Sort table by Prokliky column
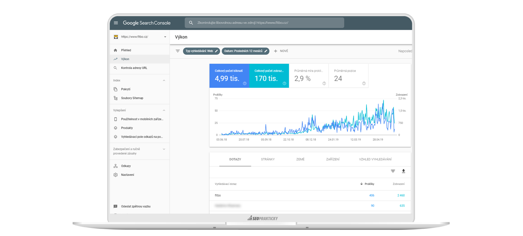This screenshot has width=523, height=236. [367, 184]
